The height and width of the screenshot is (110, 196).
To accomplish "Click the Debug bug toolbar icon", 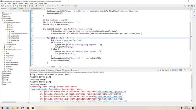I will pos(13,6).
